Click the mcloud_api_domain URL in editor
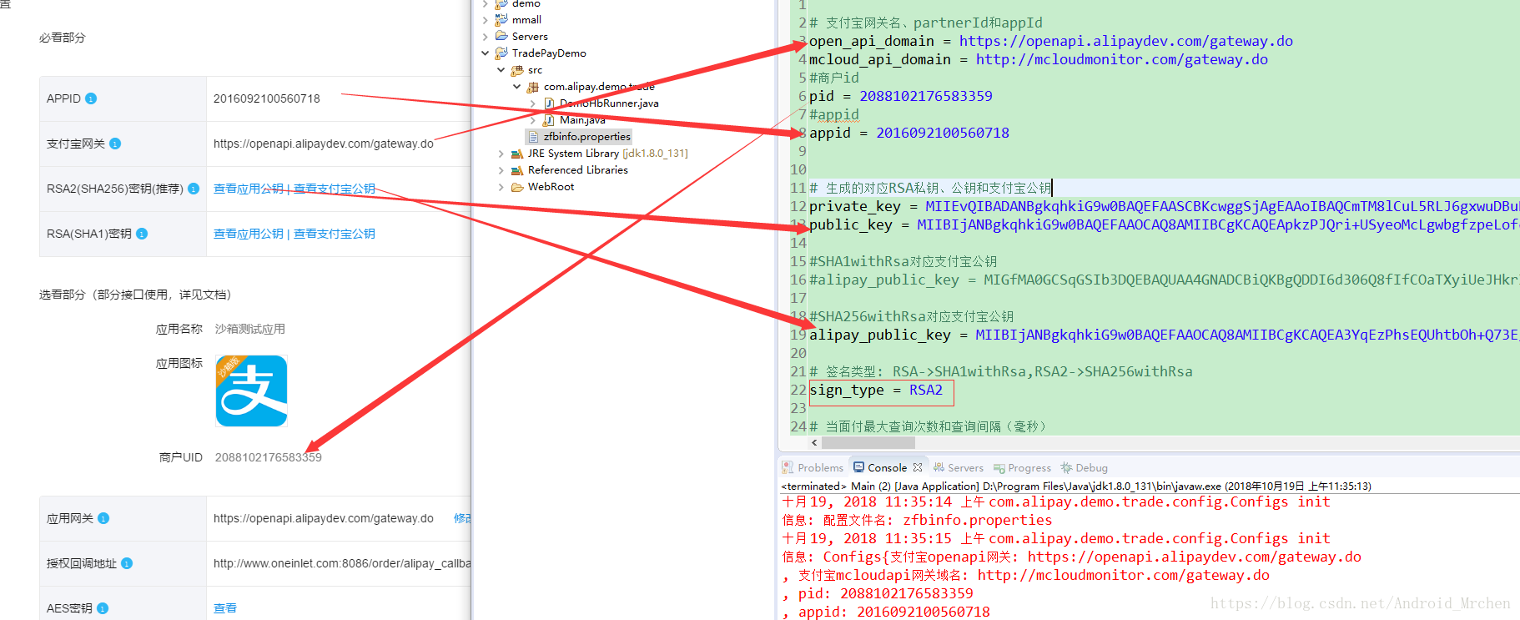This screenshot has height=620, width=1520. pos(1122,59)
